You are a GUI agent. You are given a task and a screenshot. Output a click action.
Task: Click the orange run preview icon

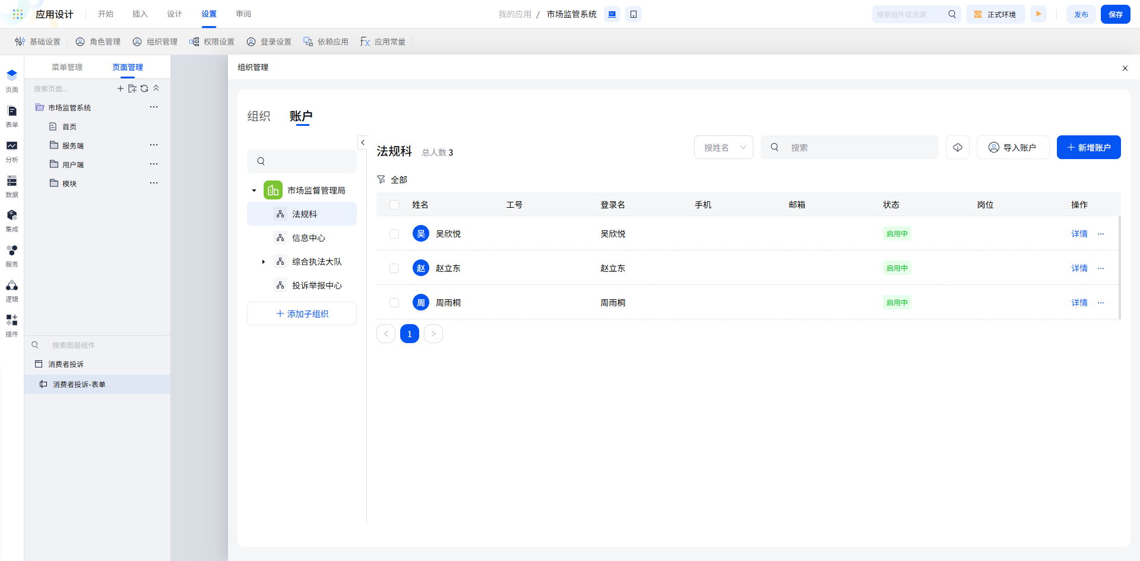coord(1038,14)
